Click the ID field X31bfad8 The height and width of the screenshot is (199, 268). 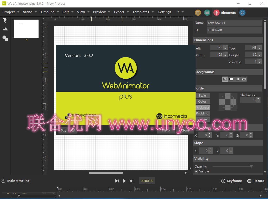point(234,30)
